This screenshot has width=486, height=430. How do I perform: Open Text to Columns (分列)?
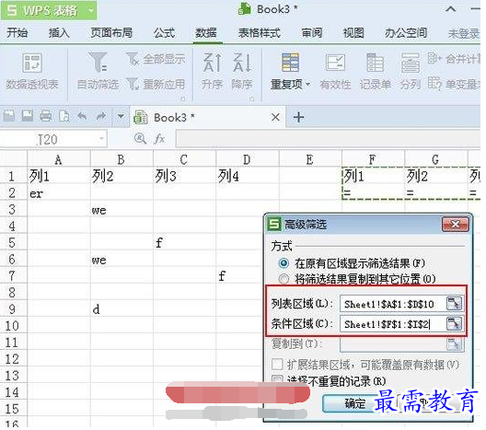click(411, 71)
